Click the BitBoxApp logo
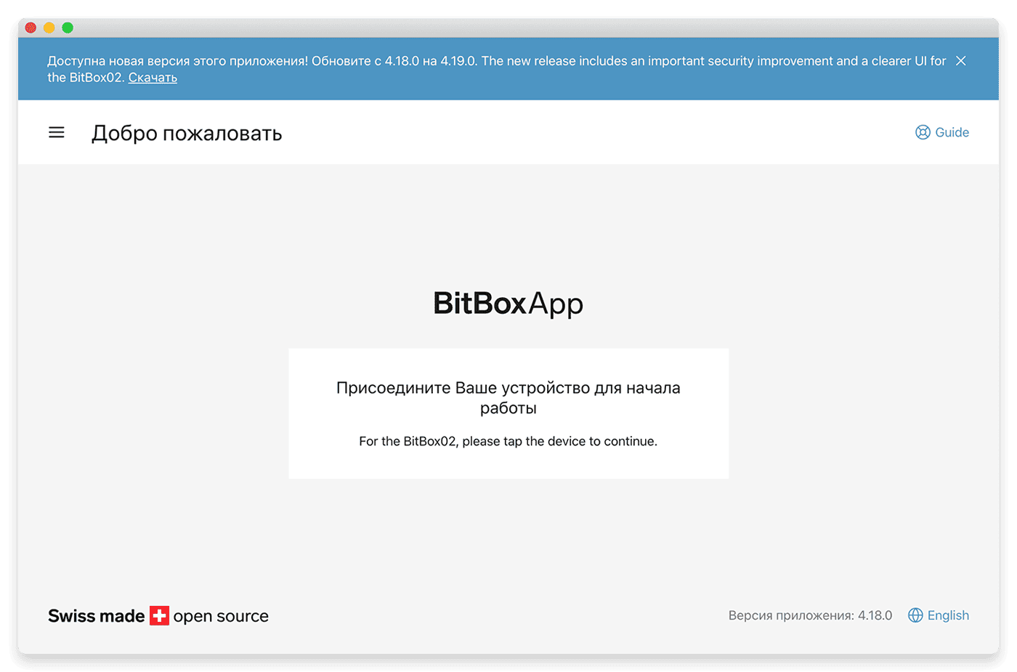The width and height of the screenshot is (1017, 672). [508, 304]
